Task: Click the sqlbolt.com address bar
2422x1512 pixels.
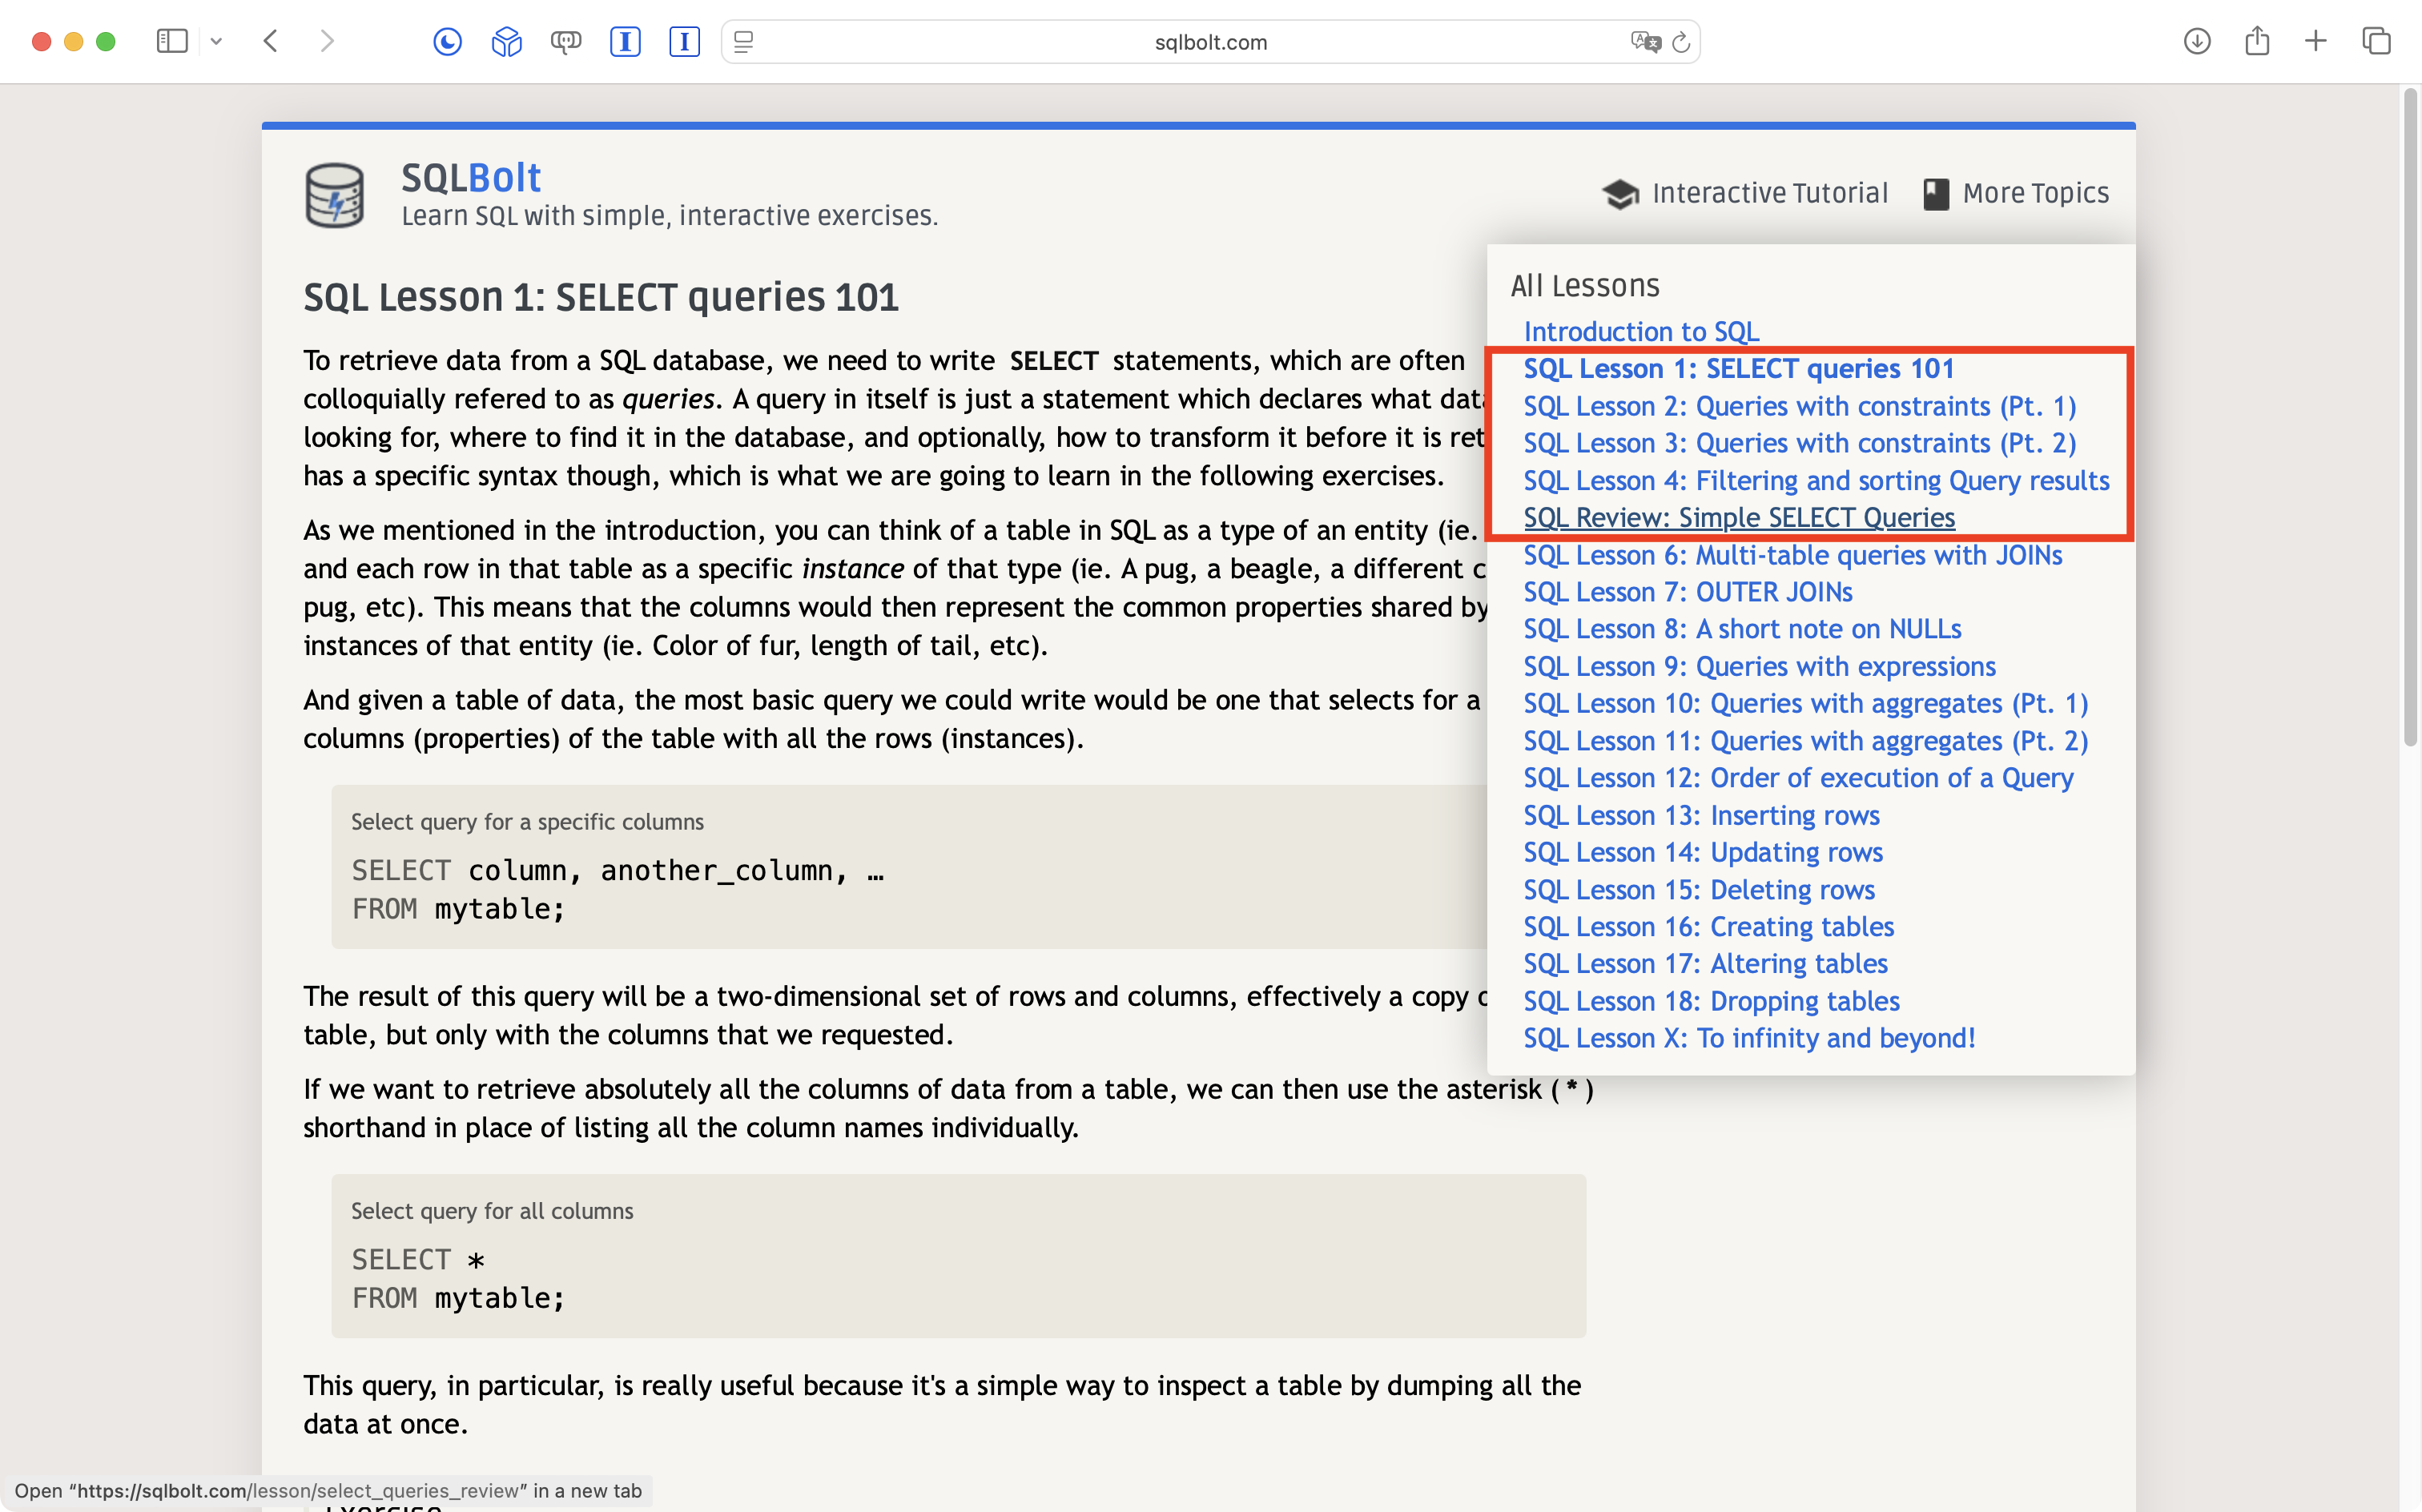Action: (x=1210, y=42)
